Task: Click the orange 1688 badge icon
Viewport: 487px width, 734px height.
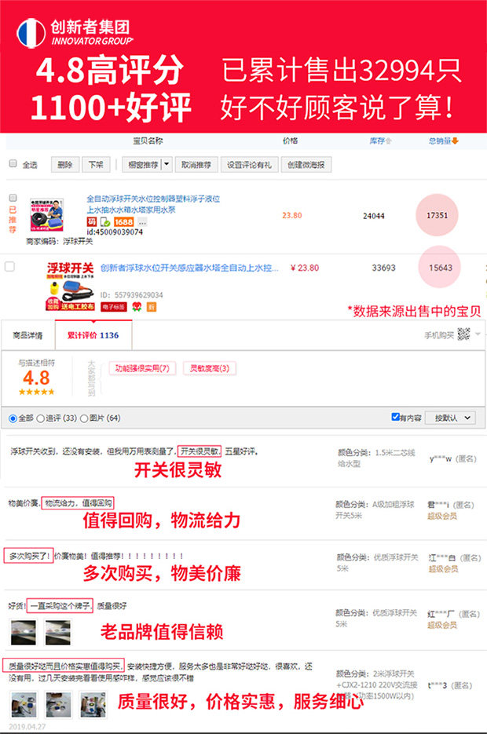Action: point(123,222)
